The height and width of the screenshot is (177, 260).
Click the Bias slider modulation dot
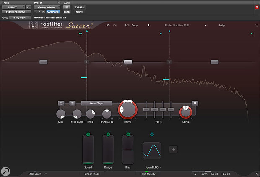click(128, 135)
